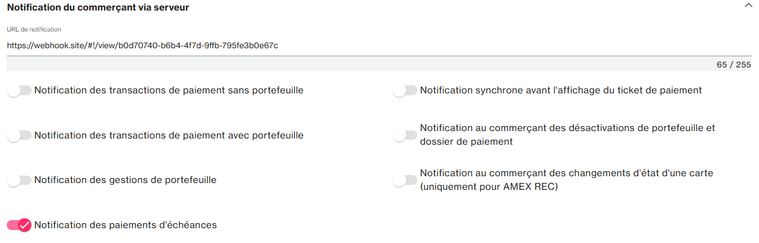Click the Notification du commerçant via serveur heading
The image size is (759, 243).
pos(98,8)
